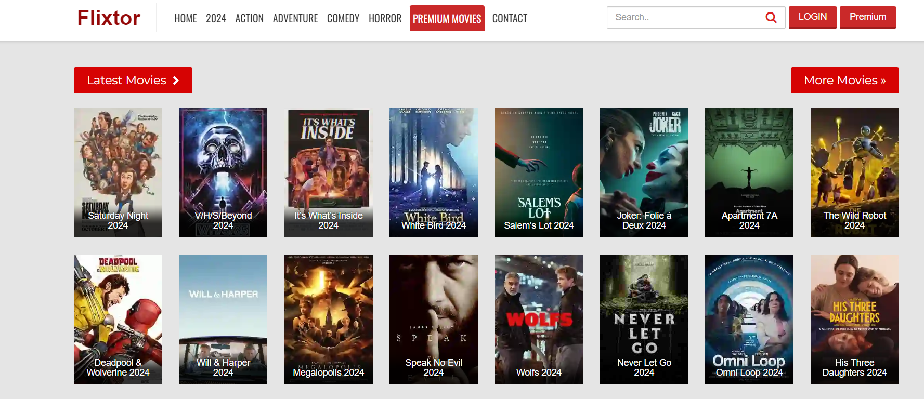Open the CONTACT menu item
This screenshot has height=399, width=924.
[x=510, y=18]
